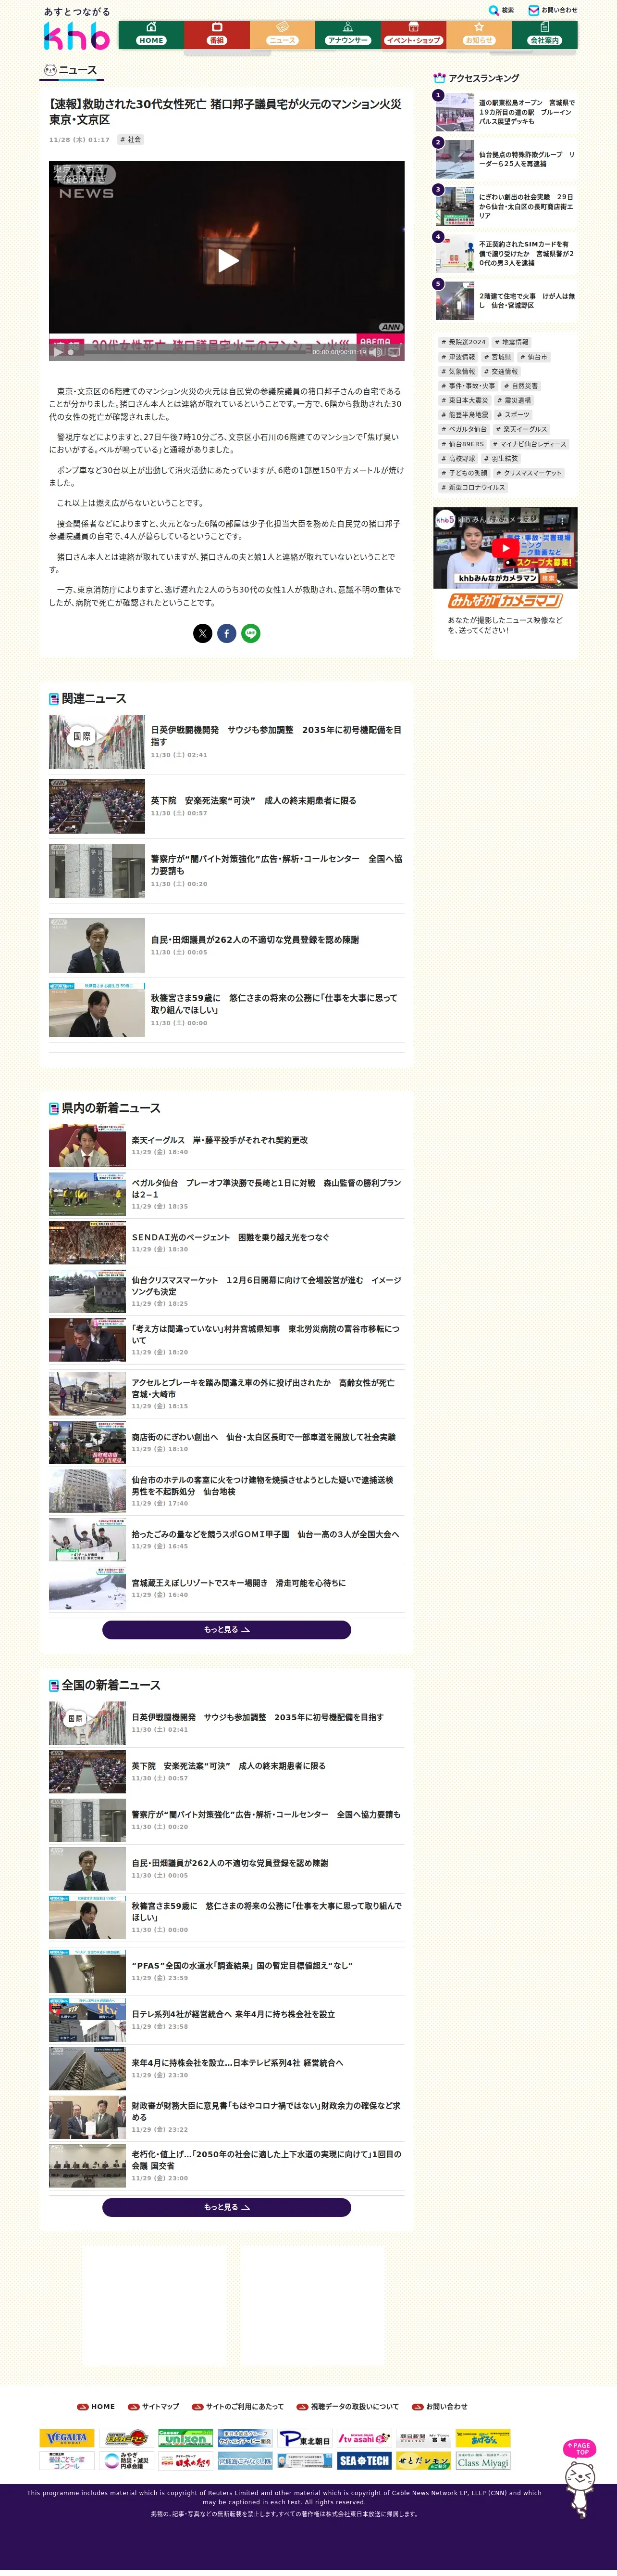Select the # 楽天イーグルス tag
The height and width of the screenshot is (2576, 617).
click(522, 429)
